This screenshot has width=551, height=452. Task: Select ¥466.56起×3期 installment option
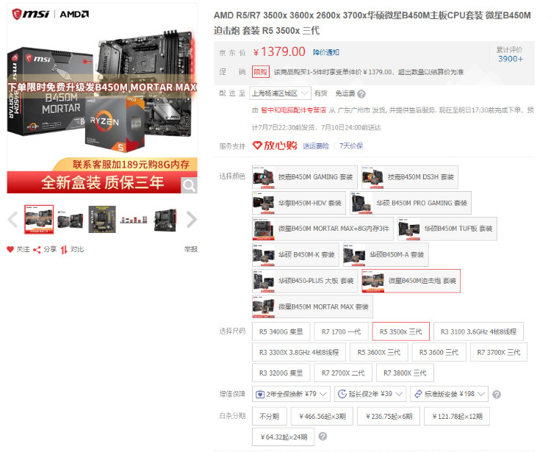(323, 417)
